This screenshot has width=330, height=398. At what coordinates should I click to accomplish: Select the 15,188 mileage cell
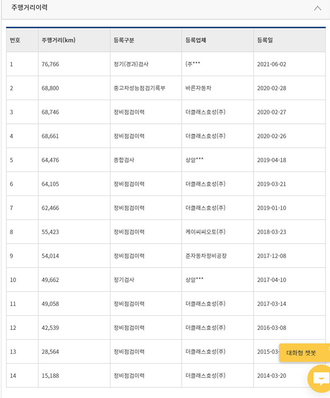tap(50, 375)
